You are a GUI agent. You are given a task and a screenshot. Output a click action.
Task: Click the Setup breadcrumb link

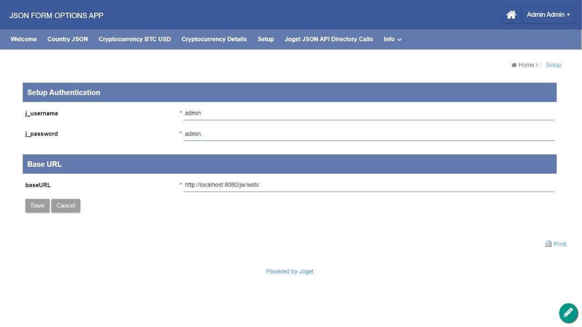pyautogui.click(x=553, y=65)
